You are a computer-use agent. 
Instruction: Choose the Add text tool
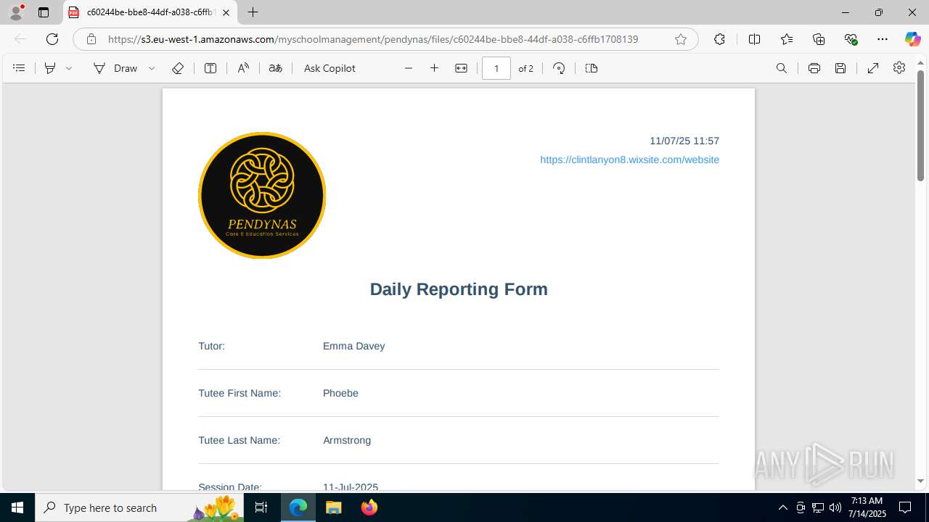coord(210,68)
